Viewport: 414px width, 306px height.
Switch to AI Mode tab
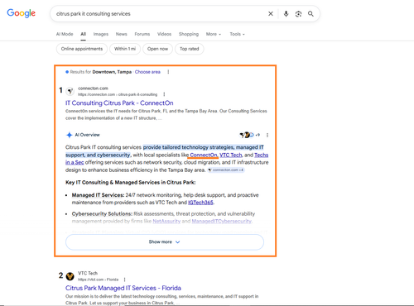pos(65,34)
